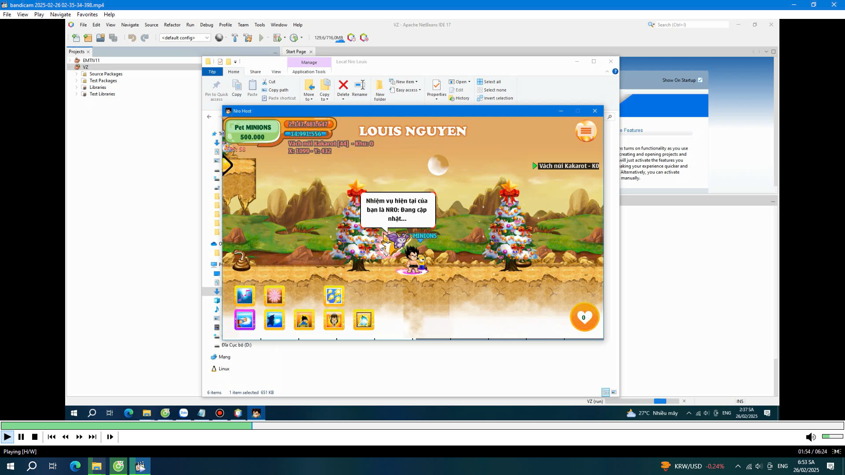Skip to the previous track
The width and height of the screenshot is (845, 475).
pyautogui.click(x=51, y=437)
